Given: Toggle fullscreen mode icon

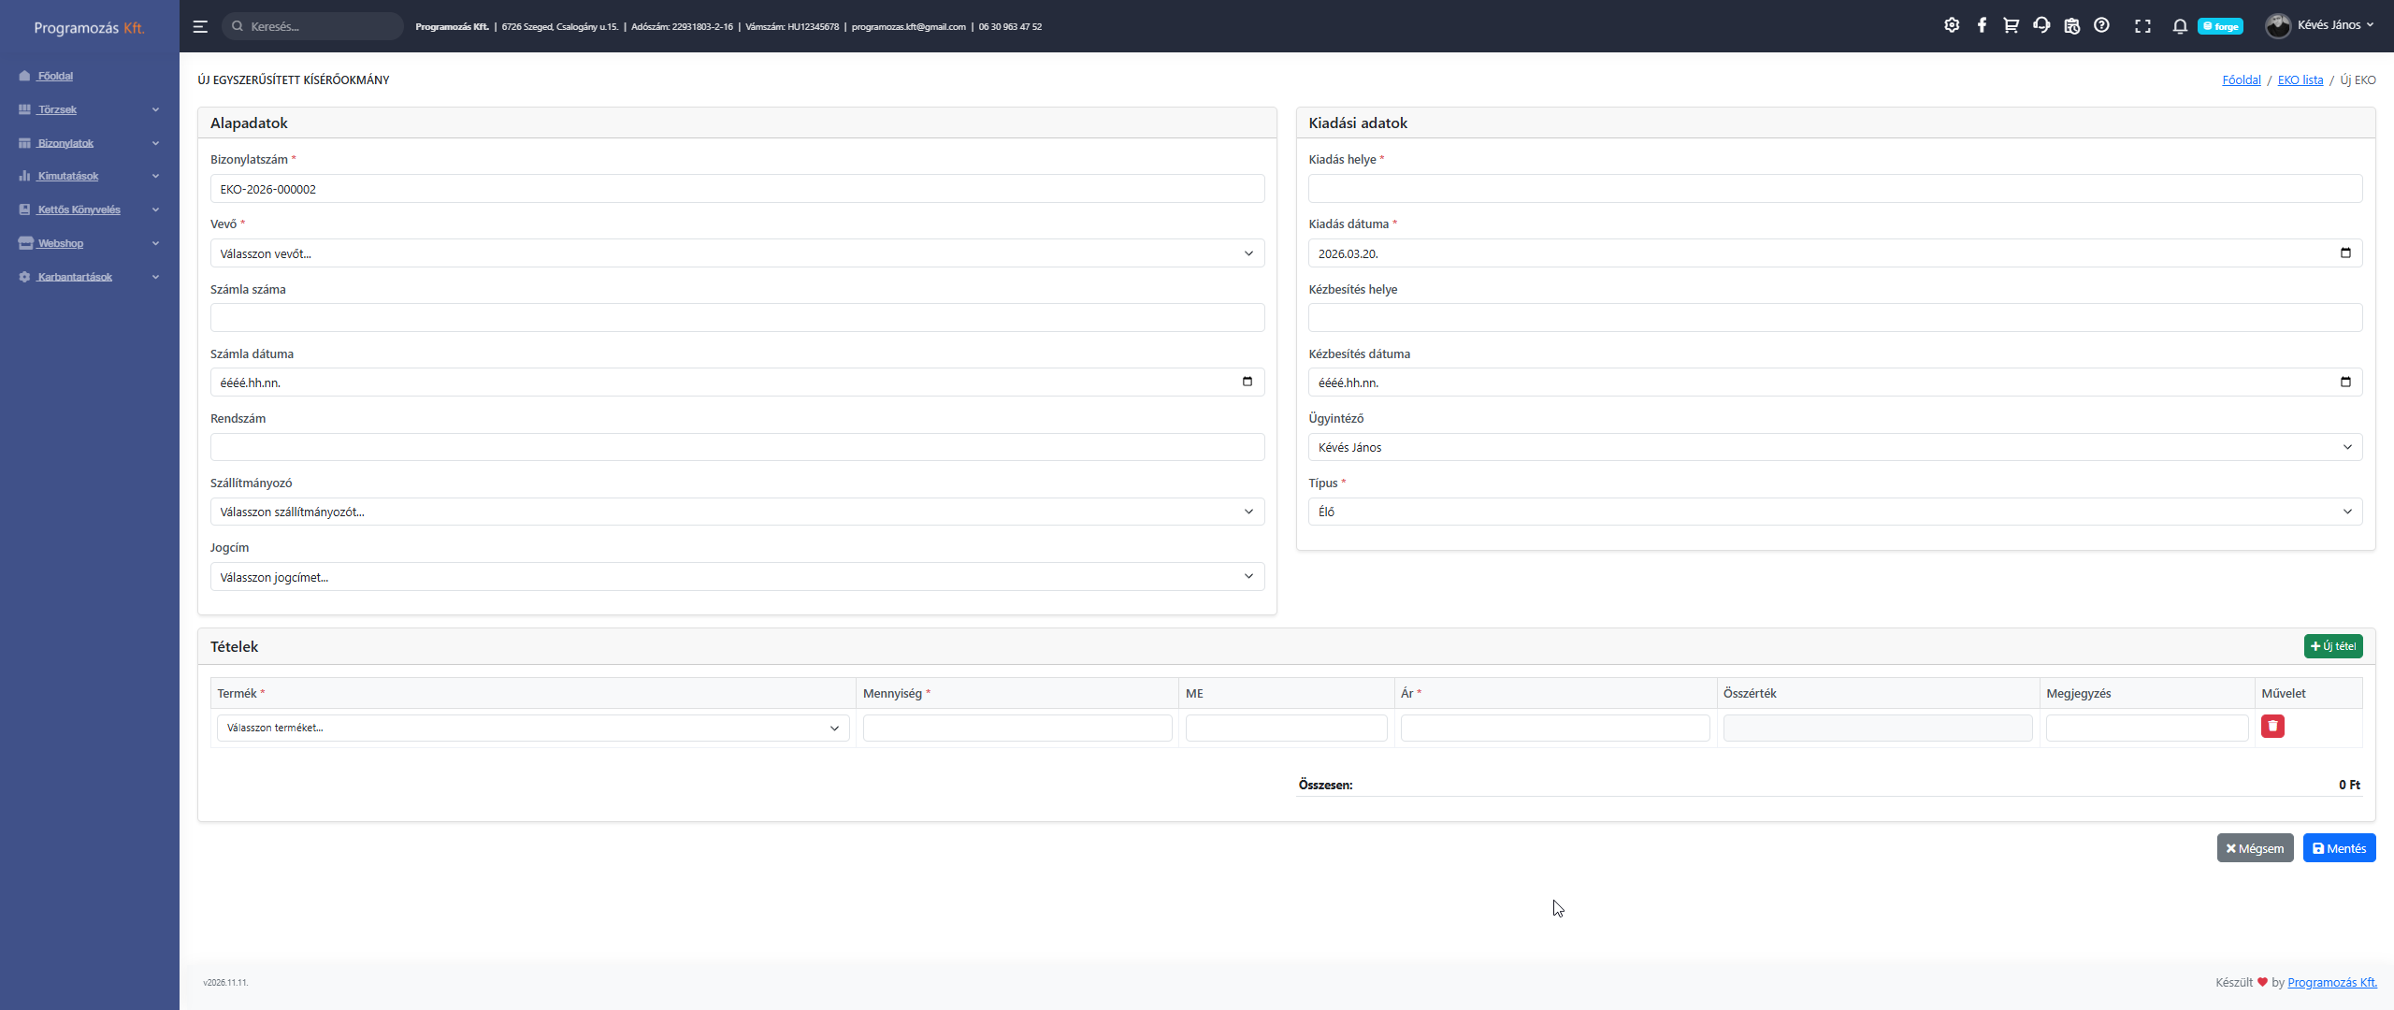Looking at the screenshot, I should tap(2142, 26).
